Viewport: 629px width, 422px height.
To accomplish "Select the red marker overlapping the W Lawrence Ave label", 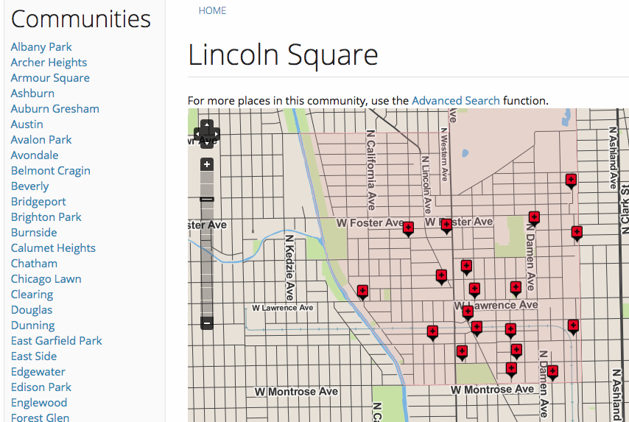I will [468, 313].
